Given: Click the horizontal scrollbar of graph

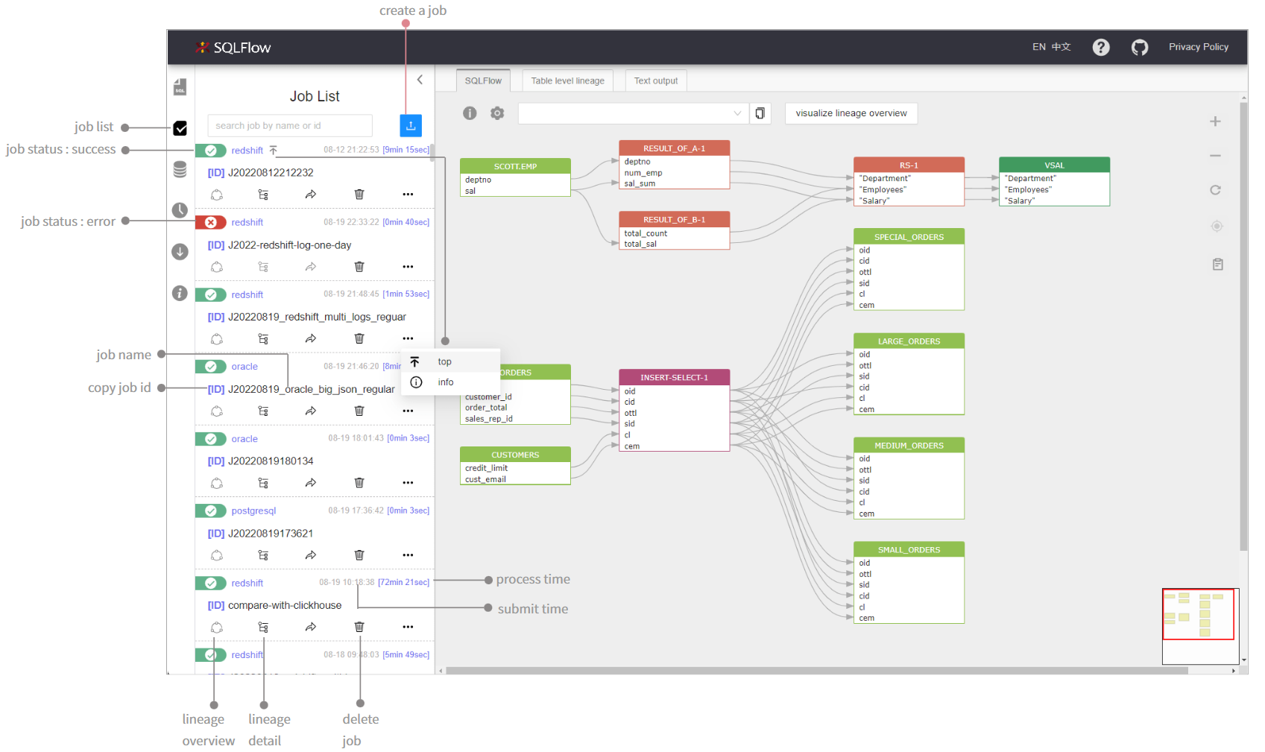Looking at the screenshot, I should (x=816, y=671).
